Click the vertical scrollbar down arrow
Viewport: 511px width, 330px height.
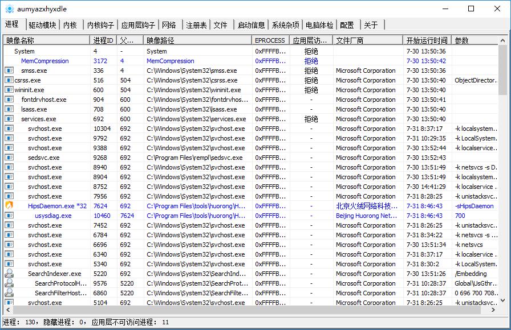pyautogui.click(x=502, y=301)
